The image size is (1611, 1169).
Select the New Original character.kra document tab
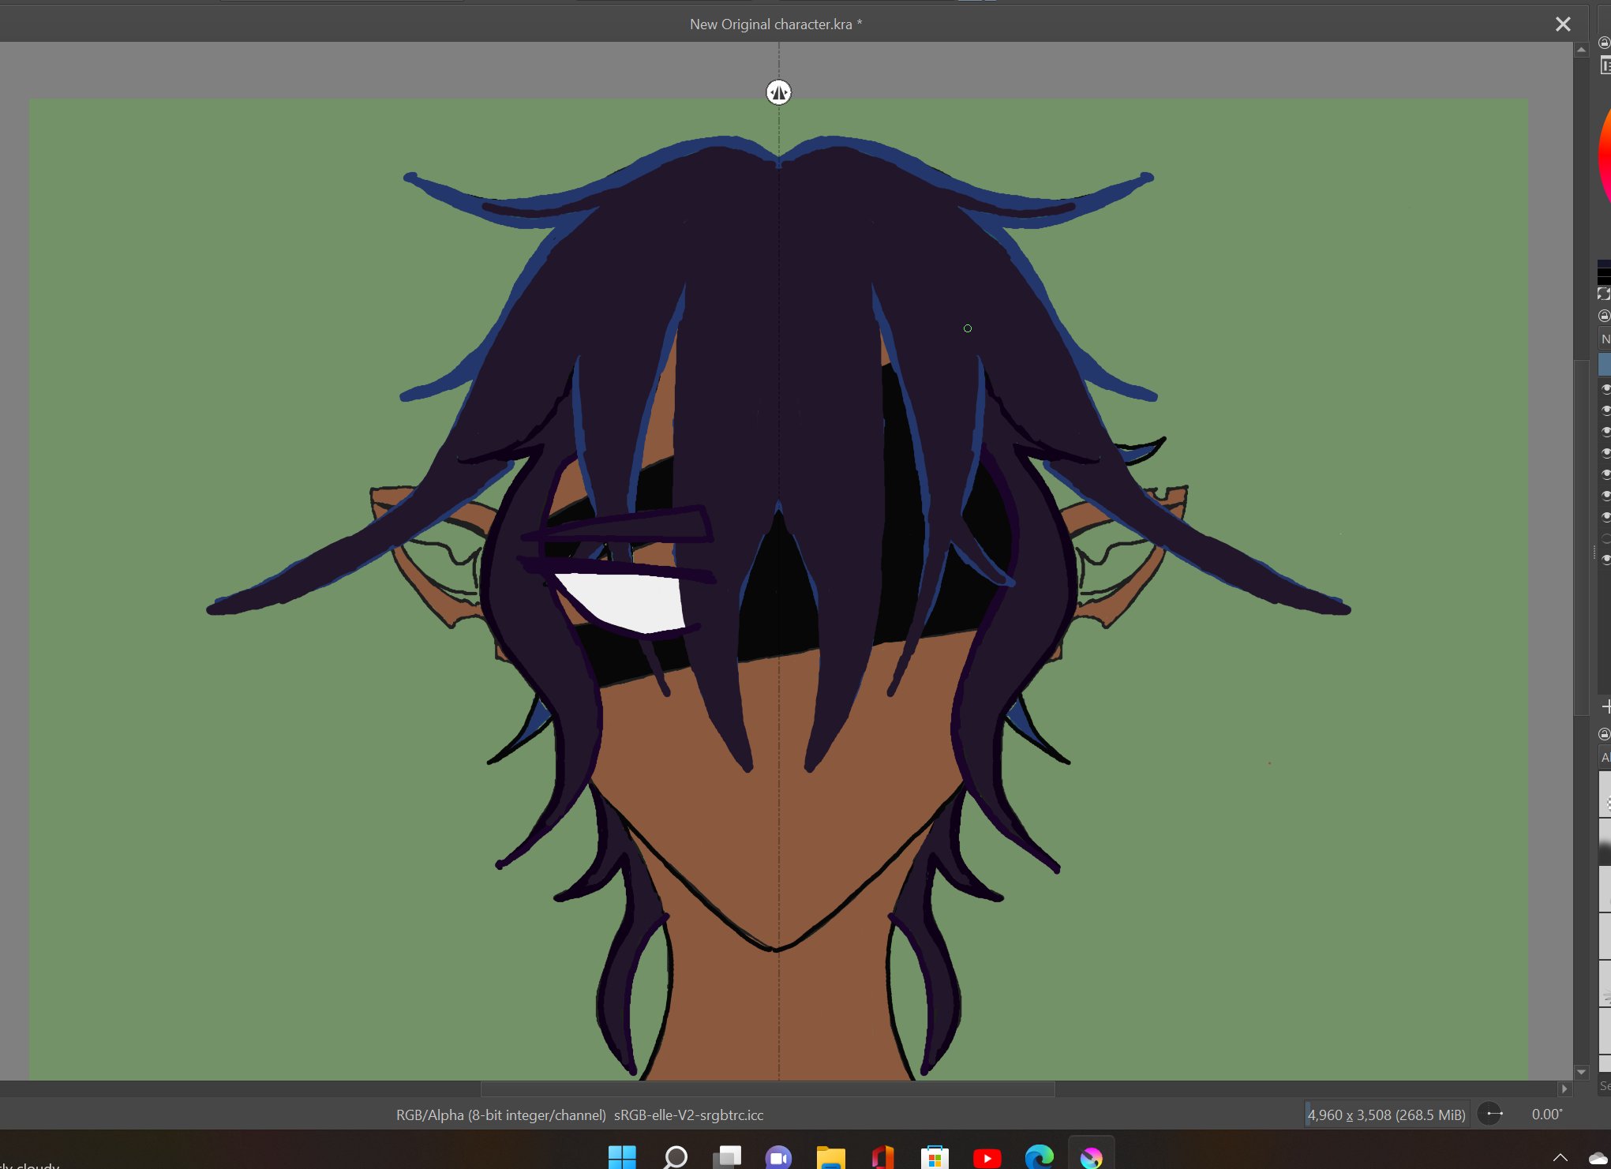[x=775, y=24]
